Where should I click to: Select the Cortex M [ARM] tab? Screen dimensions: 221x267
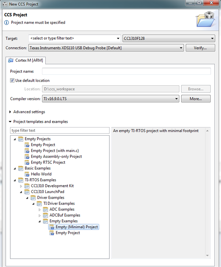(26, 60)
